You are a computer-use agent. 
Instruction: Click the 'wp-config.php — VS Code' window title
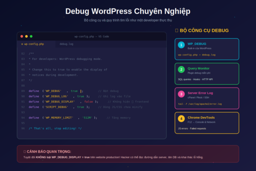click(92, 36)
